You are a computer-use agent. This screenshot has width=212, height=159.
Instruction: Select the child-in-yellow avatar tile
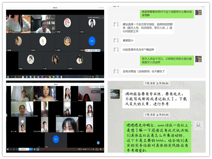(x=67, y=41)
